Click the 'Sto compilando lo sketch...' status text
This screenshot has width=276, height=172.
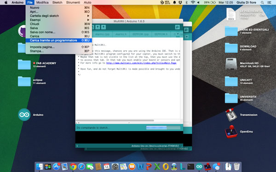(x=92, y=128)
